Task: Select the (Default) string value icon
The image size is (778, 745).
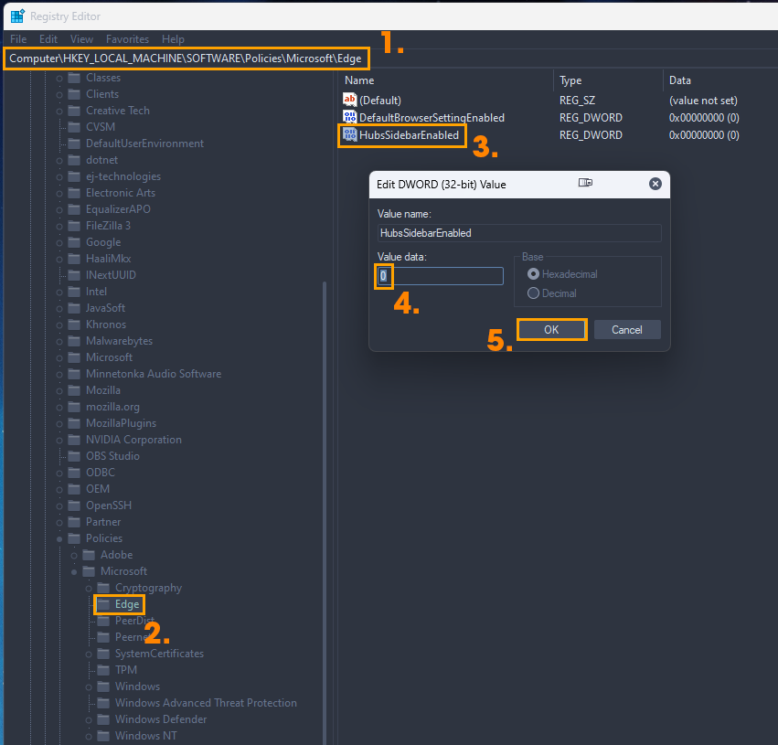Action: (350, 100)
